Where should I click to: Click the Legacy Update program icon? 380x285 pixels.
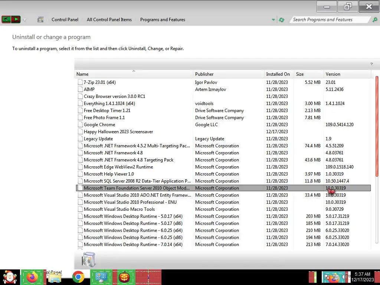click(80, 139)
